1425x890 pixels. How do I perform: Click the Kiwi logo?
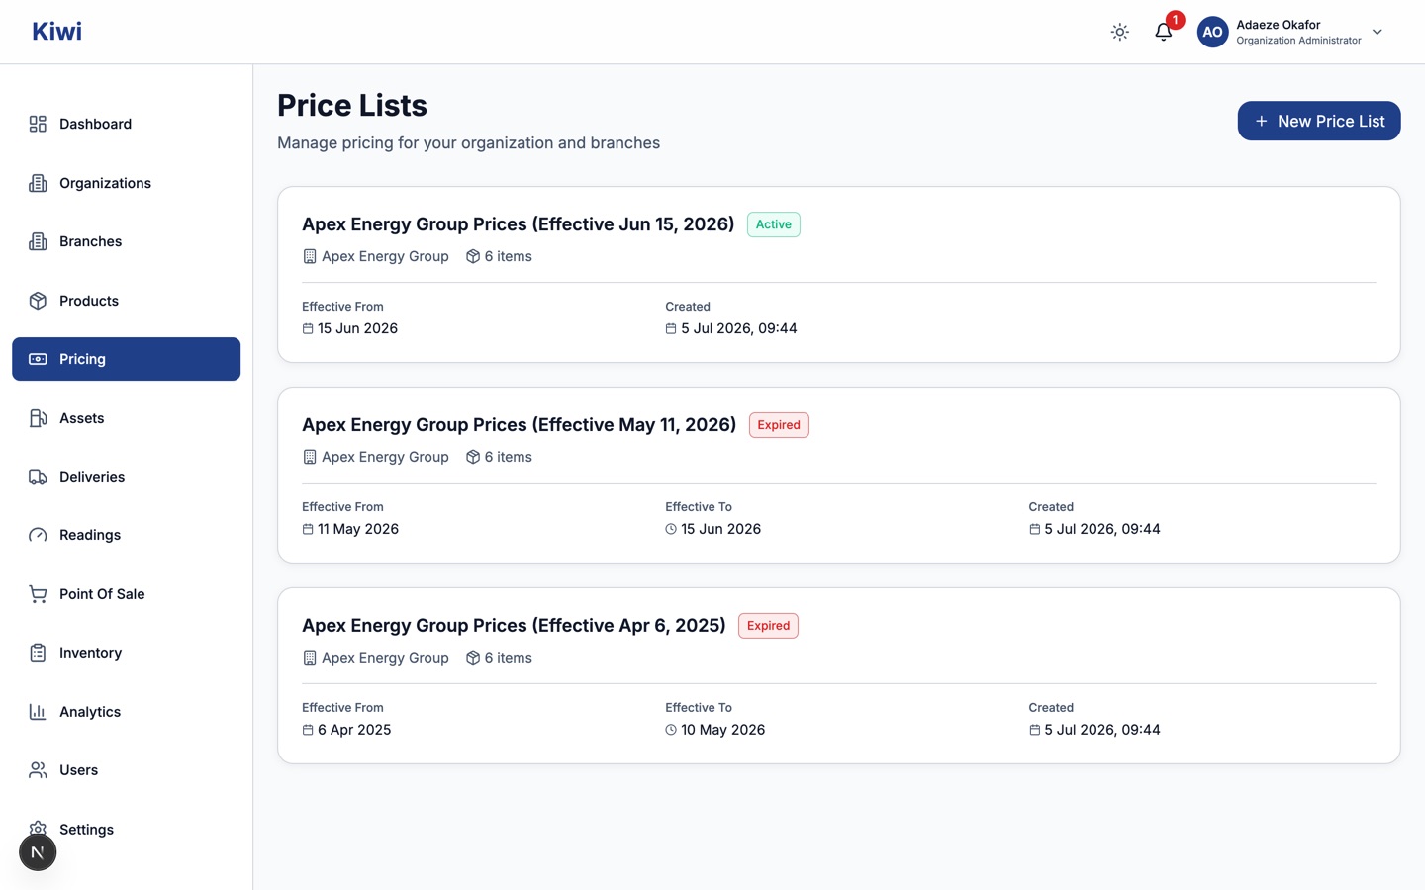point(56,32)
